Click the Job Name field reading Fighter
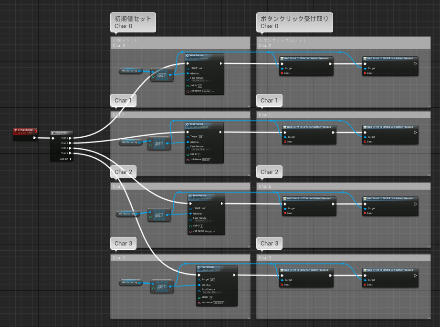 coord(206,91)
